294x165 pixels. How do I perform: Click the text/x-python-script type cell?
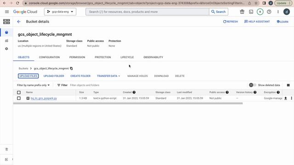(x=105, y=98)
